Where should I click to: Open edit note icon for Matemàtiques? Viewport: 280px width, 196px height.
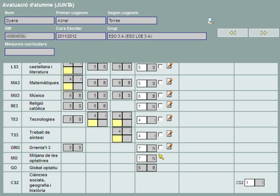pos(169,82)
